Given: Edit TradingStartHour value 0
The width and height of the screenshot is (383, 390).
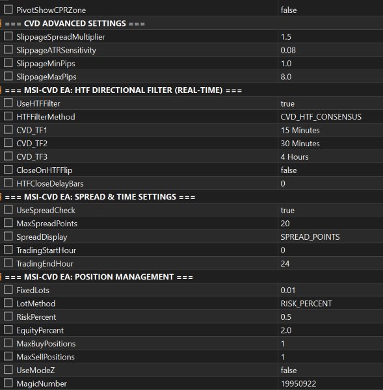Looking at the screenshot, I should (x=283, y=250).
